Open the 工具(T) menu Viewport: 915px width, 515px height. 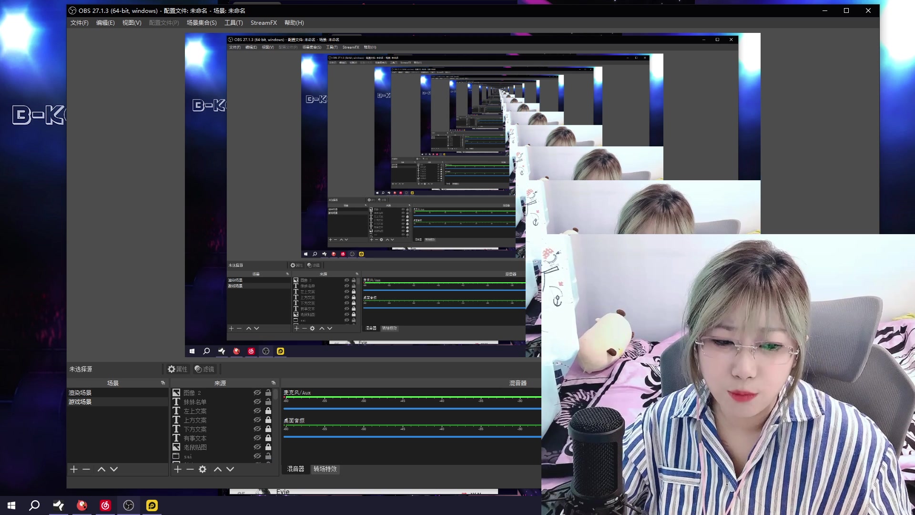tap(234, 23)
